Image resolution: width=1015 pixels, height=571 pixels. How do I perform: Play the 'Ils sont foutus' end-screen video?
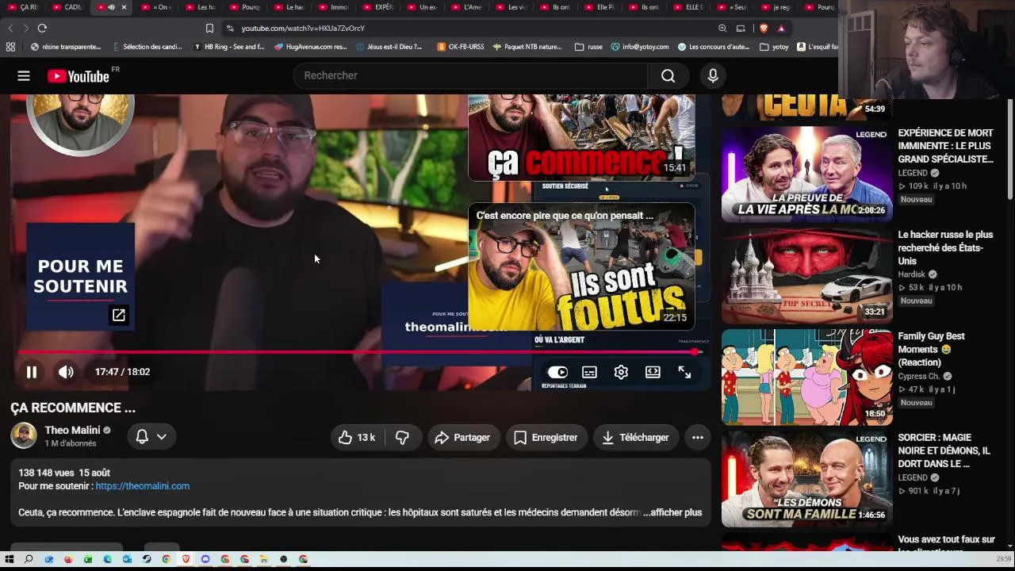pyautogui.click(x=581, y=266)
